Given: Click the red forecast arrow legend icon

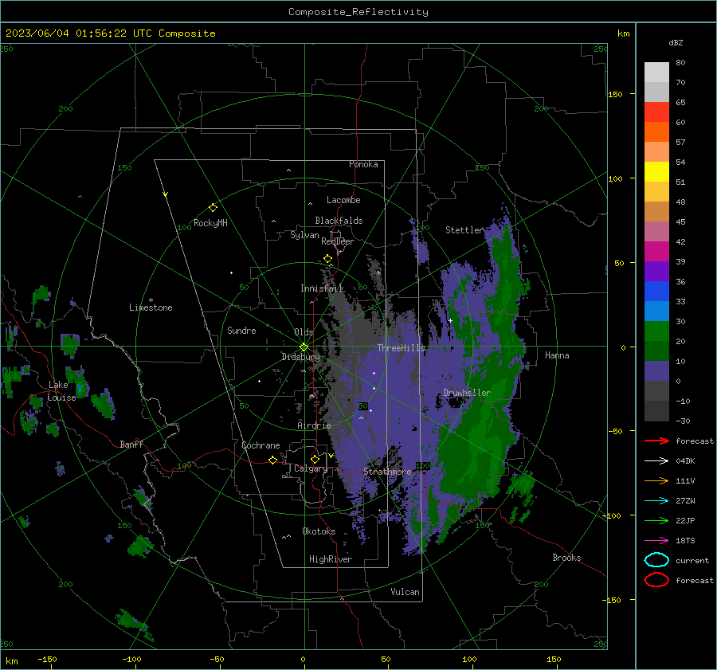Looking at the screenshot, I should (656, 441).
